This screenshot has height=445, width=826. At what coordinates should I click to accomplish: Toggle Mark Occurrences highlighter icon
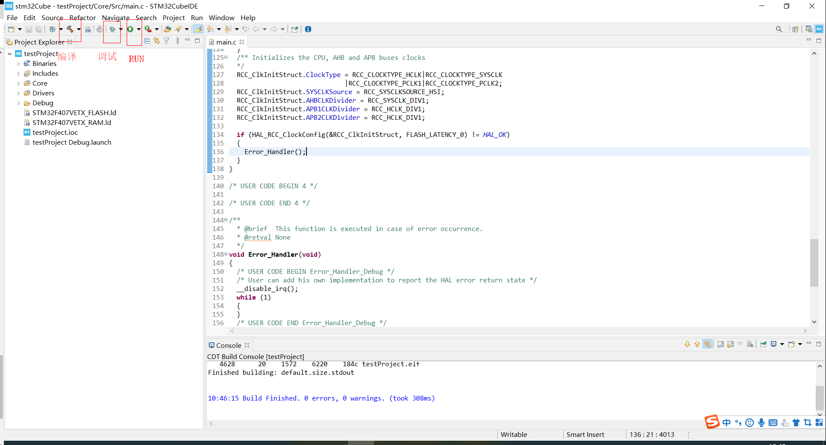(x=198, y=29)
